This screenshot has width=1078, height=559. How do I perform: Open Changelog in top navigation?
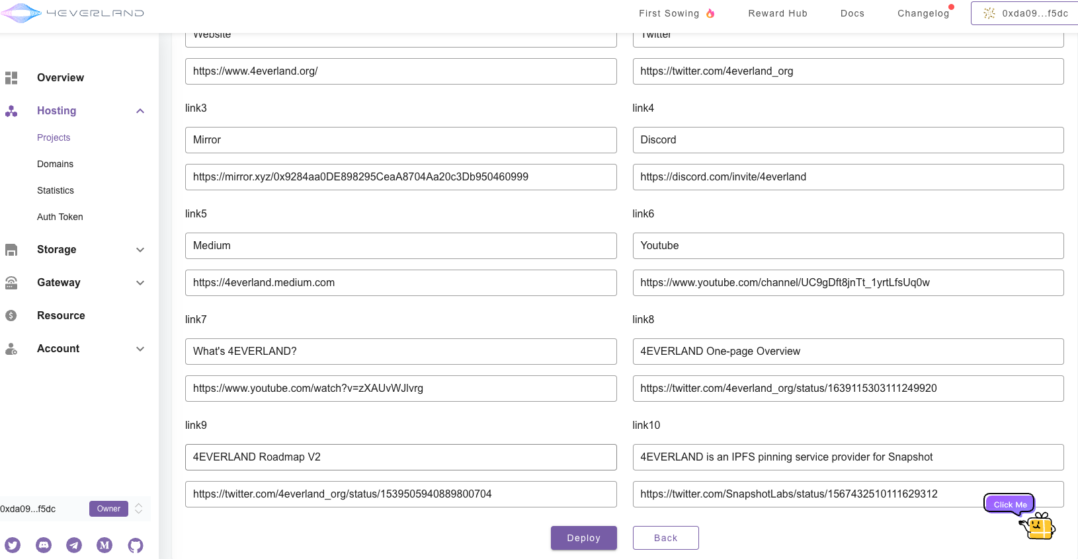point(923,13)
